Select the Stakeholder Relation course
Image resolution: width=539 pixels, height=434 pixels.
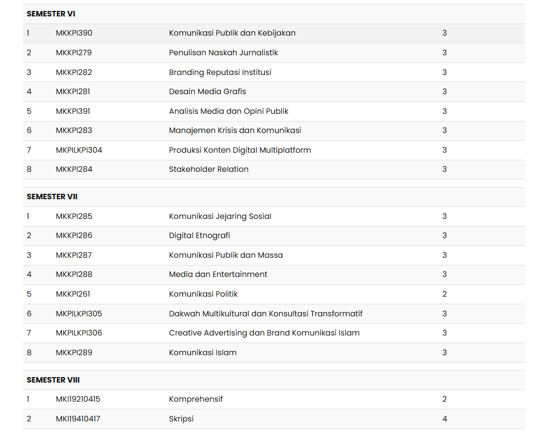pos(208,169)
